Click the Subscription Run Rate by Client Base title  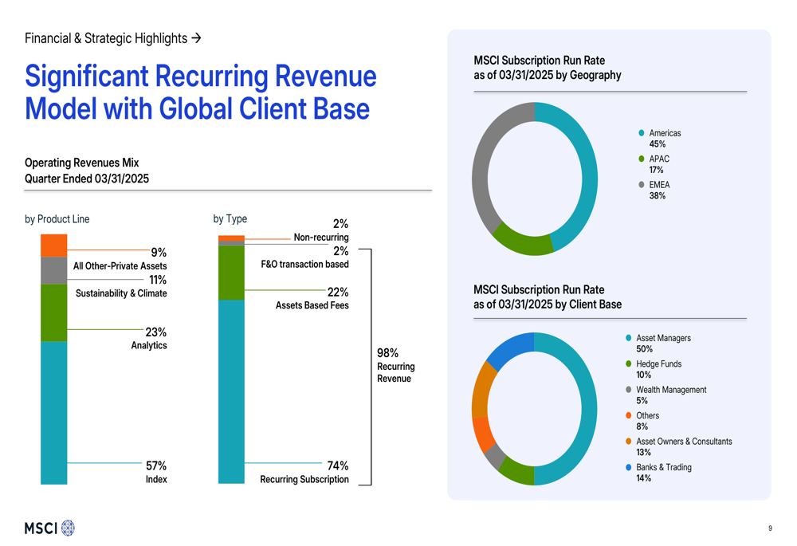548,297
